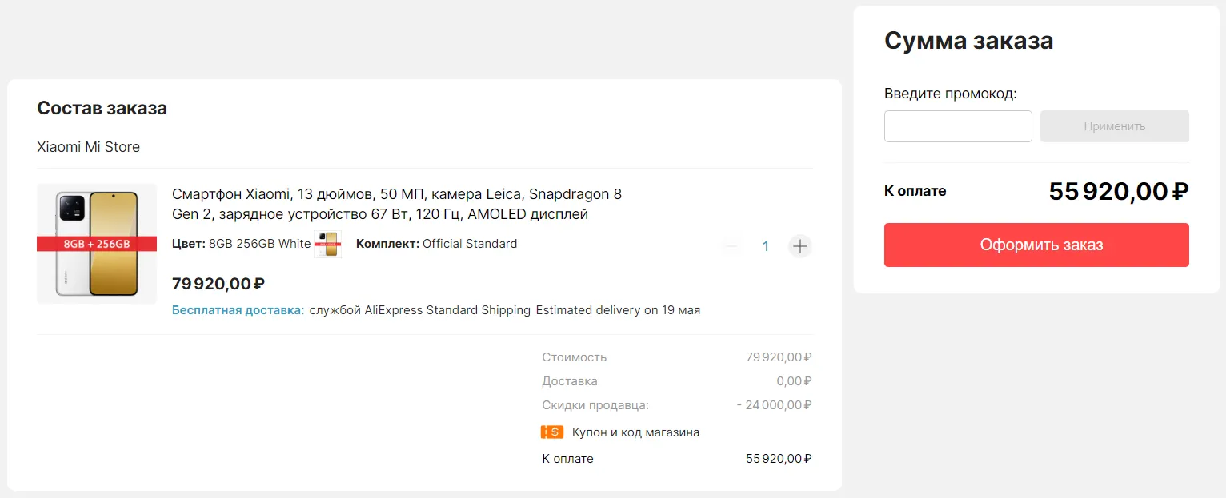The width and height of the screenshot is (1226, 498).
Task: Click the Цвет 8GB 256GB White label
Action: 241,244
